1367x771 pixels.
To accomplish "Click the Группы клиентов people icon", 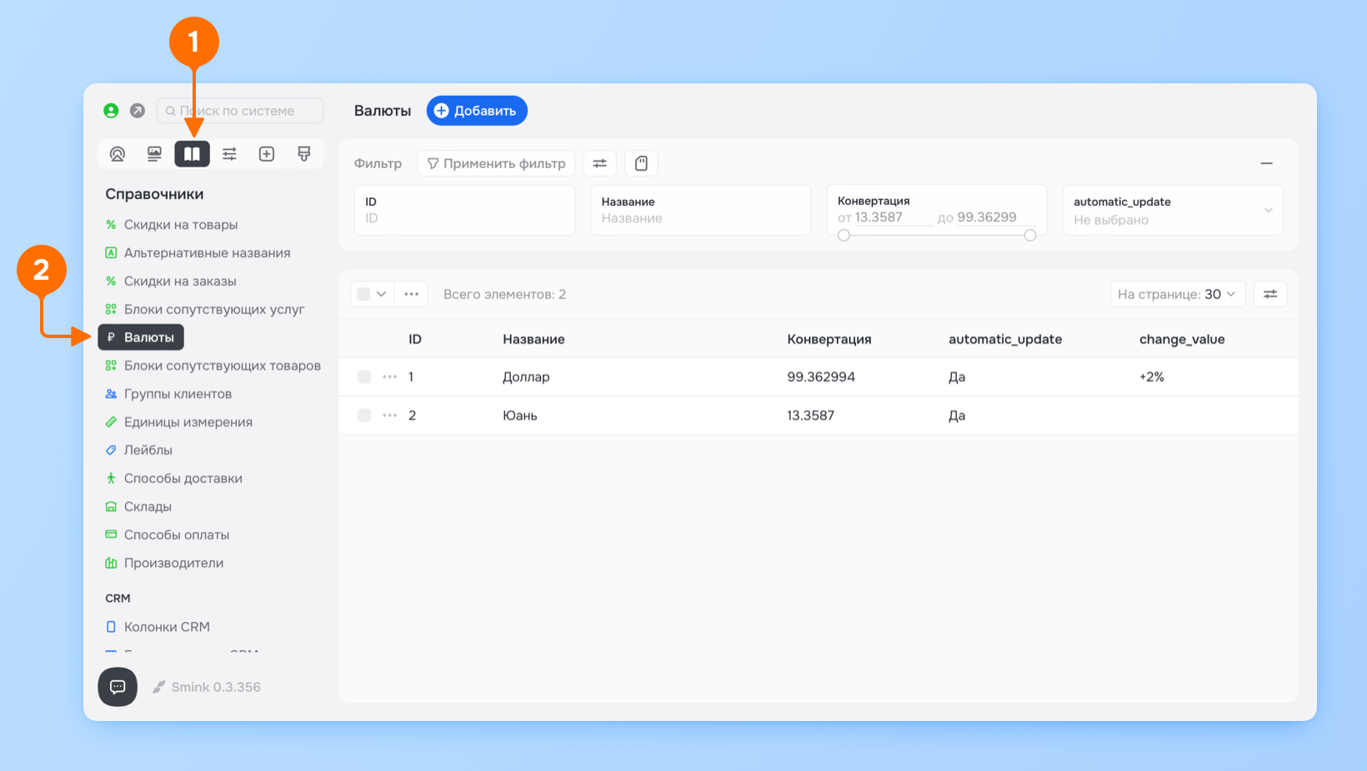I will (x=111, y=394).
